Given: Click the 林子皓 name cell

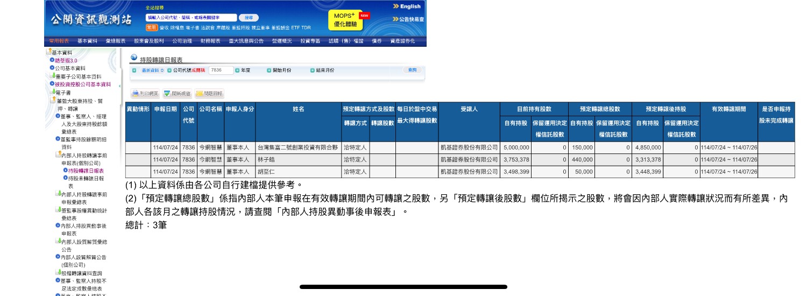Looking at the screenshot, I should pos(298,160).
